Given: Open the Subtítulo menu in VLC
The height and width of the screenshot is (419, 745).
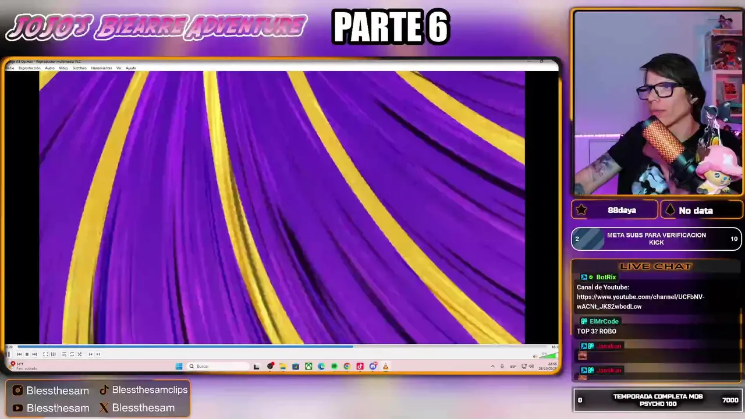Looking at the screenshot, I should click(x=80, y=68).
